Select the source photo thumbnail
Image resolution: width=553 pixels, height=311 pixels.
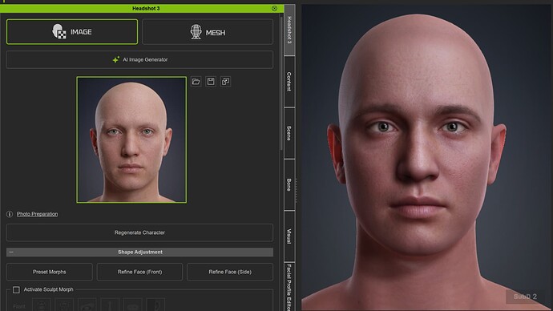click(131, 139)
